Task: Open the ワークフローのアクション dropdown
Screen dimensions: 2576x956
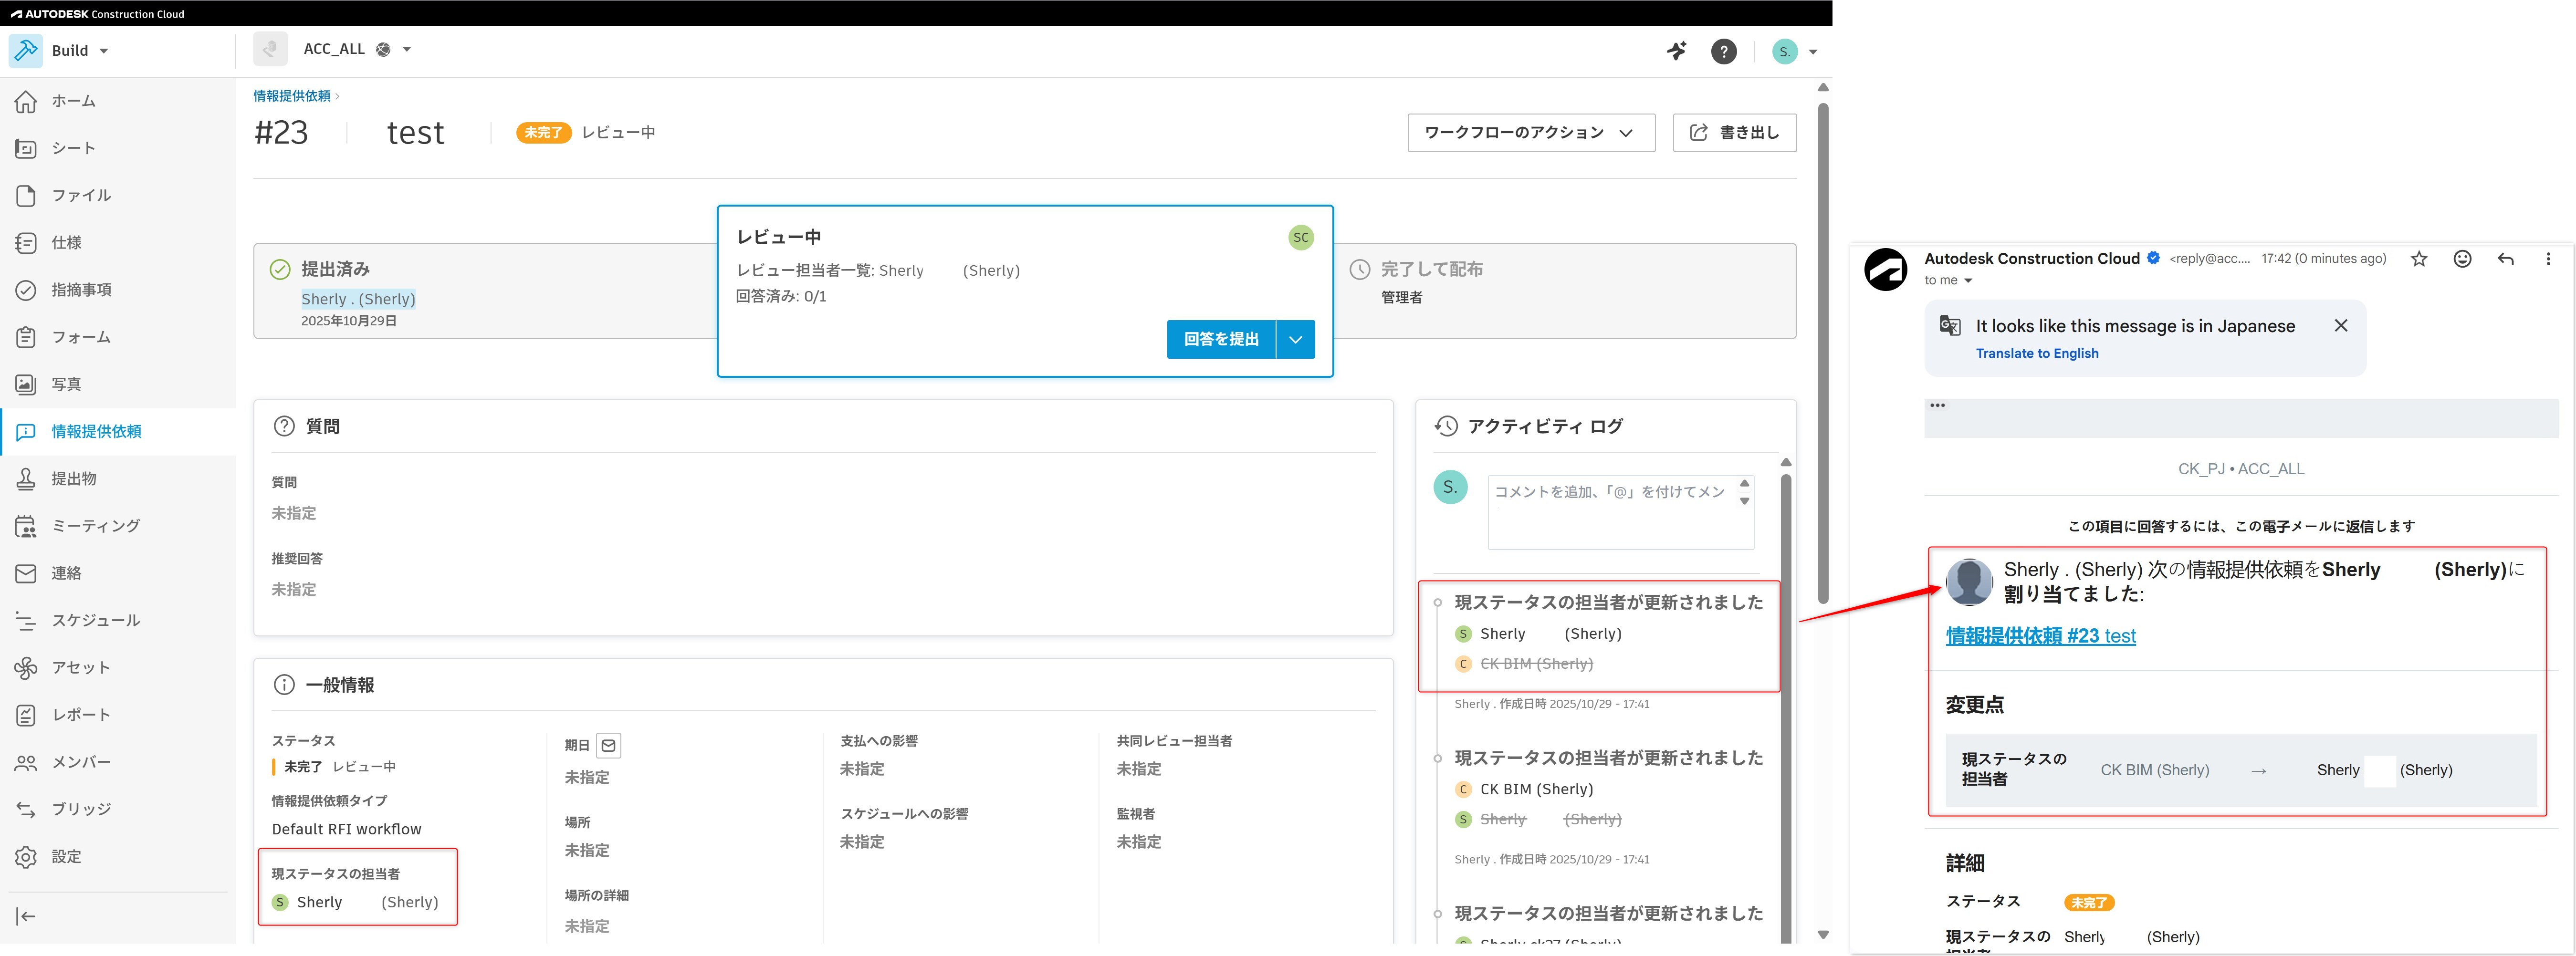Action: click(x=1530, y=132)
